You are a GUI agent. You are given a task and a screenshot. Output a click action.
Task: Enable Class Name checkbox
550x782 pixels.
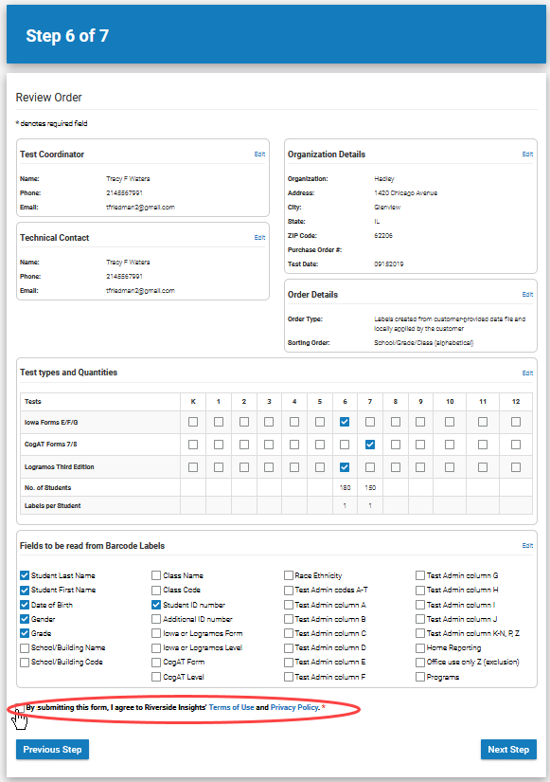pyautogui.click(x=156, y=575)
